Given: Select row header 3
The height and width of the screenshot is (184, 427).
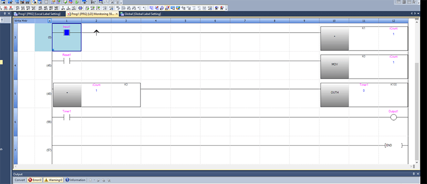Looking at the screenshot, I should 15,37.
